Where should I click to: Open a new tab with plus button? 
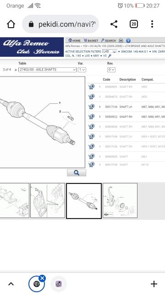tap(154, 284)
